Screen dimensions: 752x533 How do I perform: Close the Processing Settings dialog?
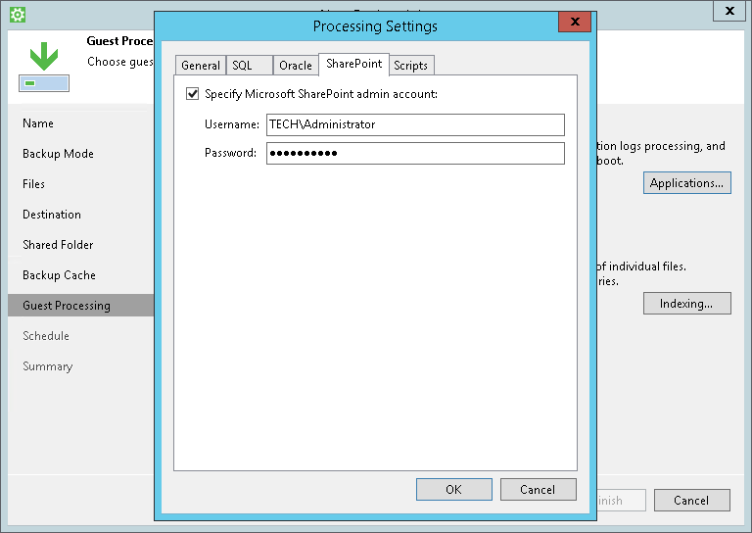[575, 22]
